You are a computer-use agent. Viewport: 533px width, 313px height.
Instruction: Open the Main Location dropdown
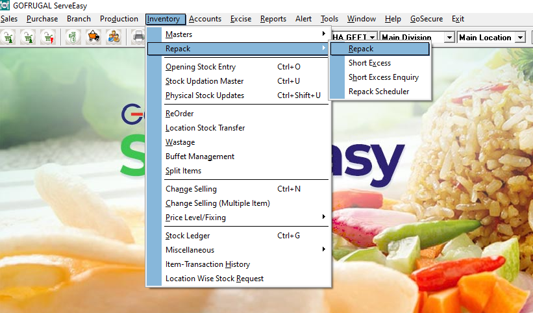(520, 38)
